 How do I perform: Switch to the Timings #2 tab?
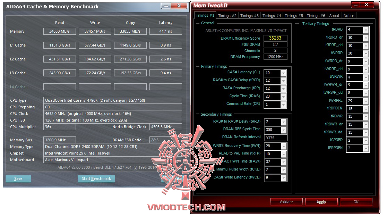pos(227,16)
